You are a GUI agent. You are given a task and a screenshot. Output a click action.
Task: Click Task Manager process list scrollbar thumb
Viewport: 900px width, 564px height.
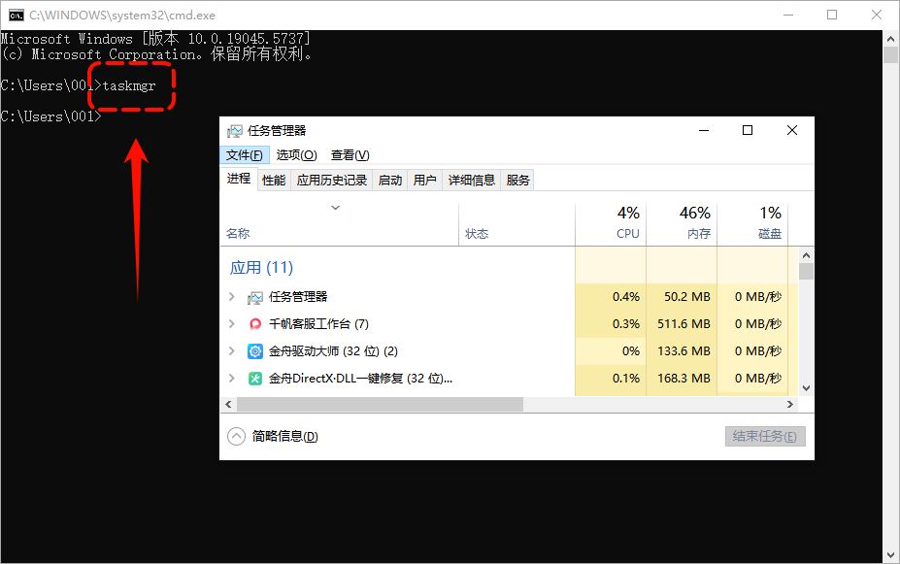pyautogui.click(x=806, y=272)
